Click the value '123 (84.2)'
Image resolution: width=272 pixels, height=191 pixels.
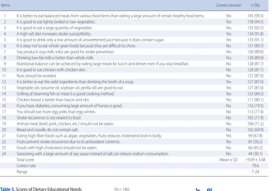(255, 94)
